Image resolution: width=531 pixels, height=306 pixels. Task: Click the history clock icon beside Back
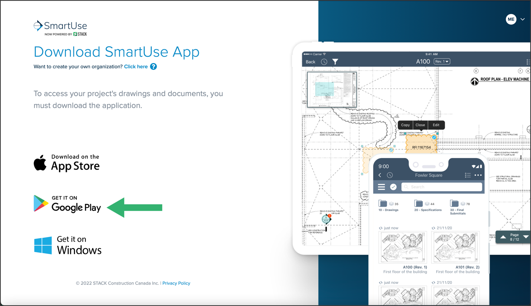(324, 62)
